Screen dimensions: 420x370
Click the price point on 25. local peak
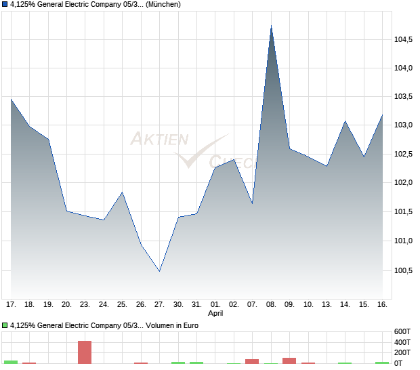pyautogui.click(x=122, y=192)
